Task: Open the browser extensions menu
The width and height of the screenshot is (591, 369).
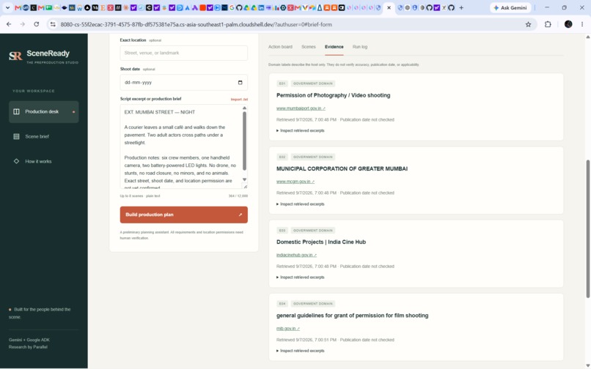Action: click(548, 24)
